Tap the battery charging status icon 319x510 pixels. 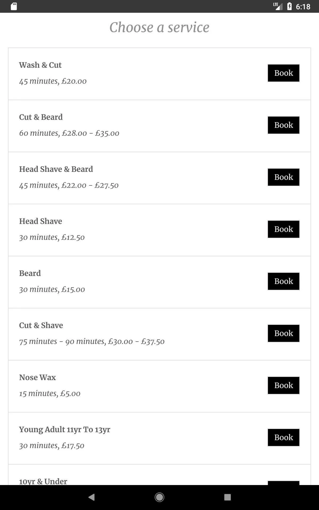[x=289, y=6]
